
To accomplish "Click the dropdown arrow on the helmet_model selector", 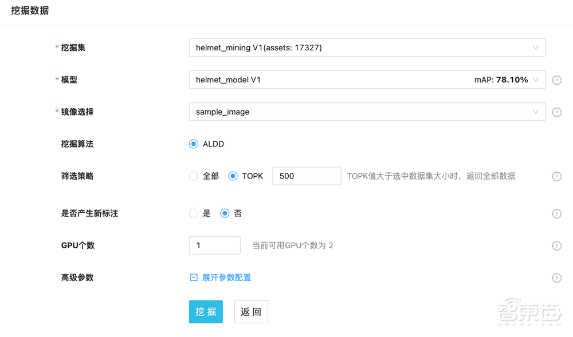I will tap(536, 80).
